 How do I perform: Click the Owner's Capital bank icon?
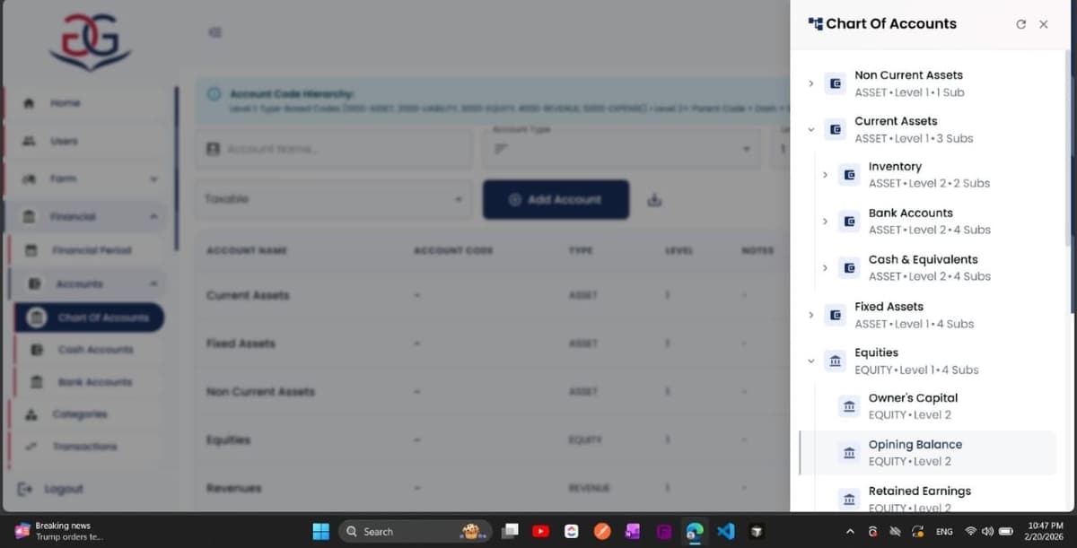(x=849, y=406)
